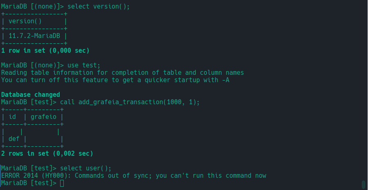Click the 'grafeio' column header
This screenshot has height=190, width=368.
click(43, 117)
